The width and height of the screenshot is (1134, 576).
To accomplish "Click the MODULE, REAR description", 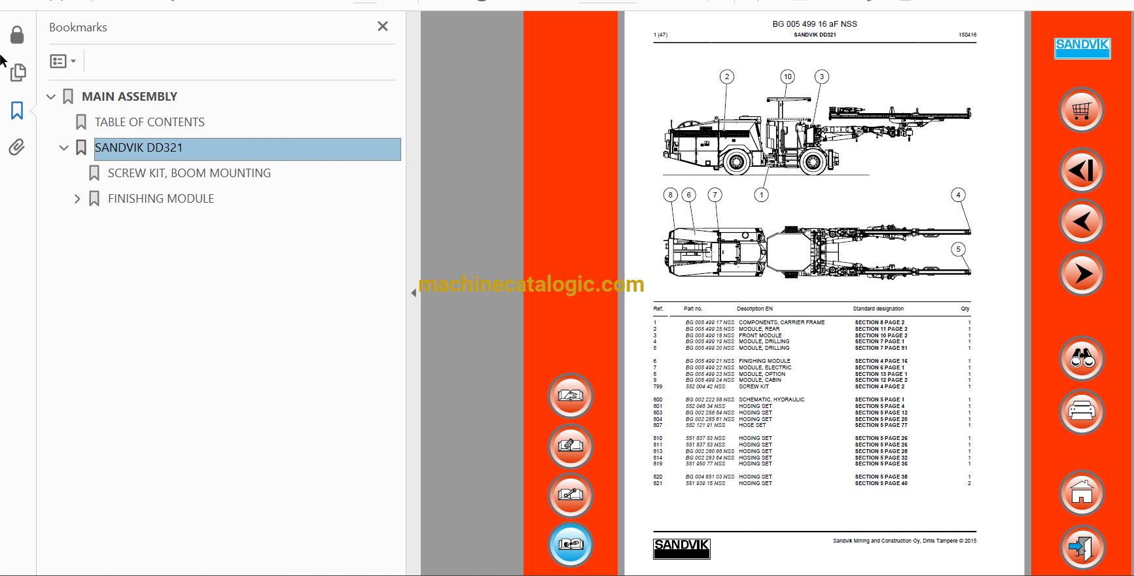I will 759,329.
